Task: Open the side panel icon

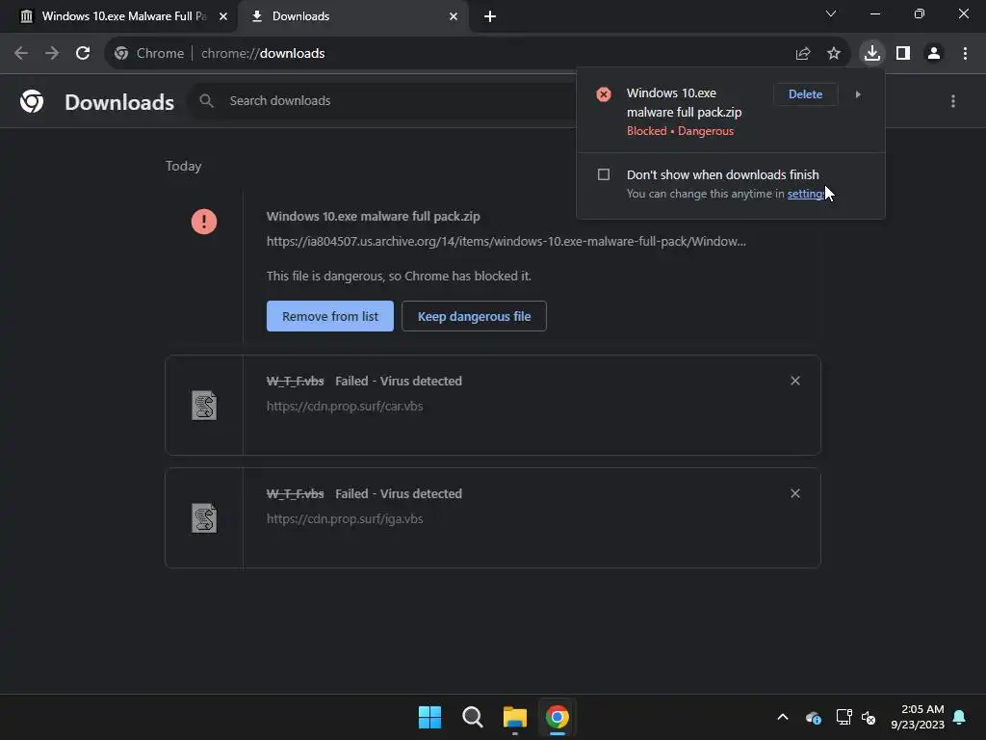Action: point(903,54)
